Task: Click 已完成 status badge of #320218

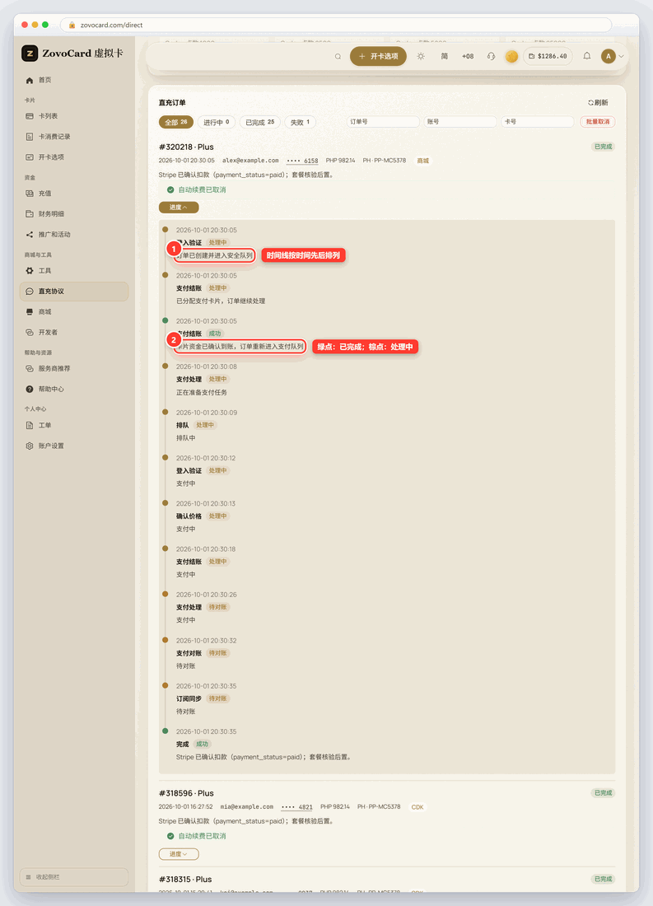Action: (603, 147)
